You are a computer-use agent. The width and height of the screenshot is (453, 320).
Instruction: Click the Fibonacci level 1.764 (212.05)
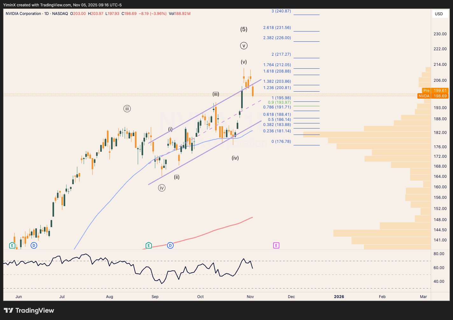[277, 65]
